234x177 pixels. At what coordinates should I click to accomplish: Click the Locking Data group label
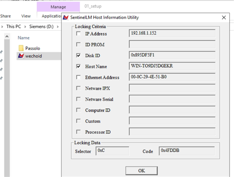click(87, 143)
